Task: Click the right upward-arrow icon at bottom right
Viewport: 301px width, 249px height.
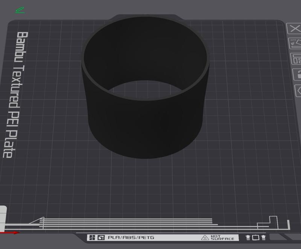Action: click(x=263, y=237)
